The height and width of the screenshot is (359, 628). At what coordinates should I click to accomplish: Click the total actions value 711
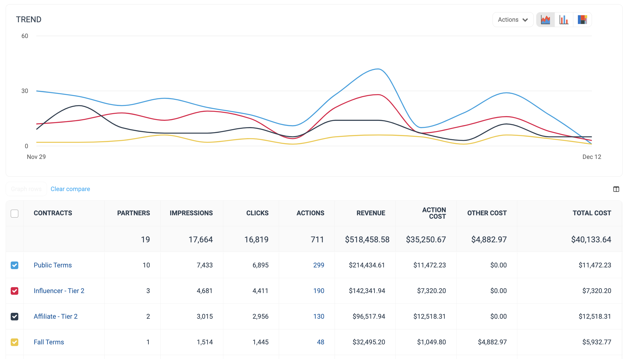click(317, 240)
